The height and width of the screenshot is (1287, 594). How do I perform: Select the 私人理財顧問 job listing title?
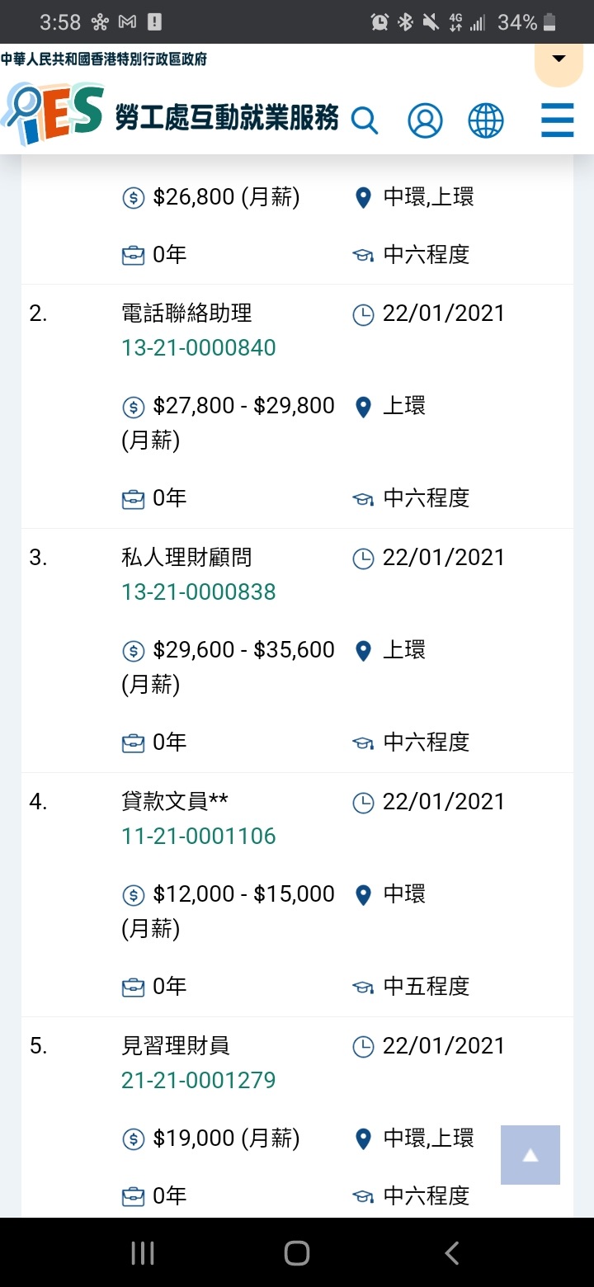tap(186, 558)
